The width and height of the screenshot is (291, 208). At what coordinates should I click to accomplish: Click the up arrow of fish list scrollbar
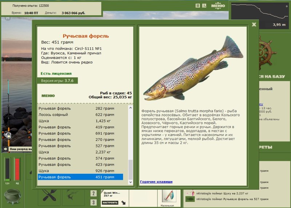(131, 108)
